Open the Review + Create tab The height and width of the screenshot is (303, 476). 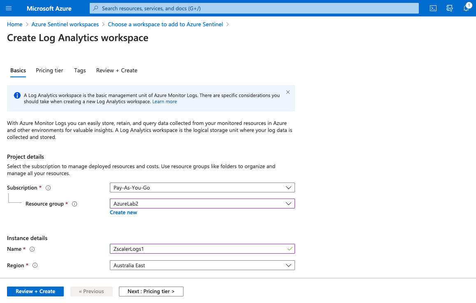point(117,71)
